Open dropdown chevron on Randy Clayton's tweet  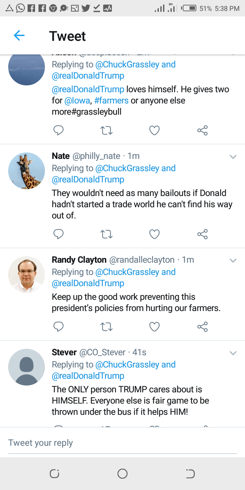pos(233,261)
